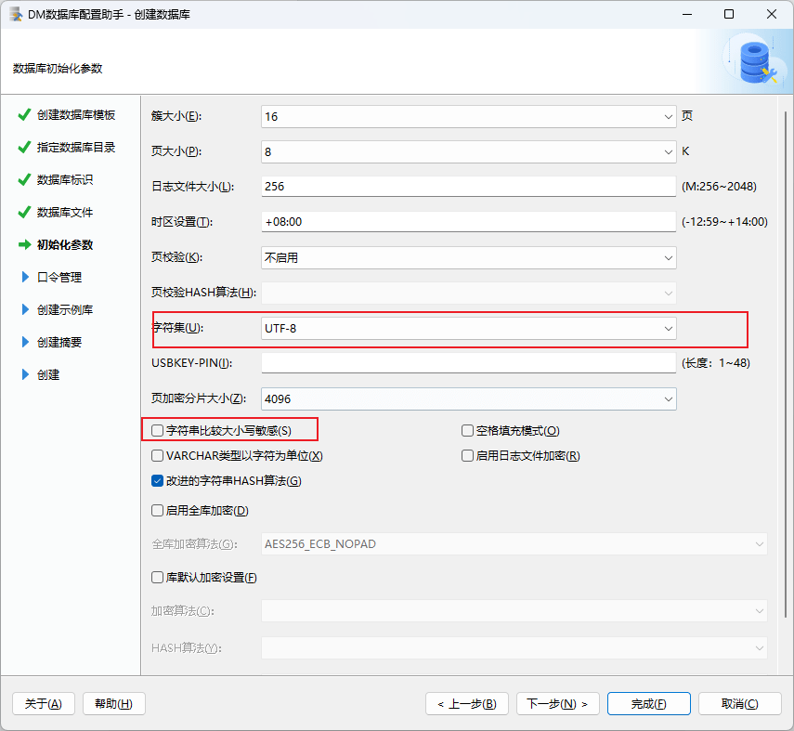Click the blue triangle beside 创建示例库
794x731 pixels.
[25, 309]
